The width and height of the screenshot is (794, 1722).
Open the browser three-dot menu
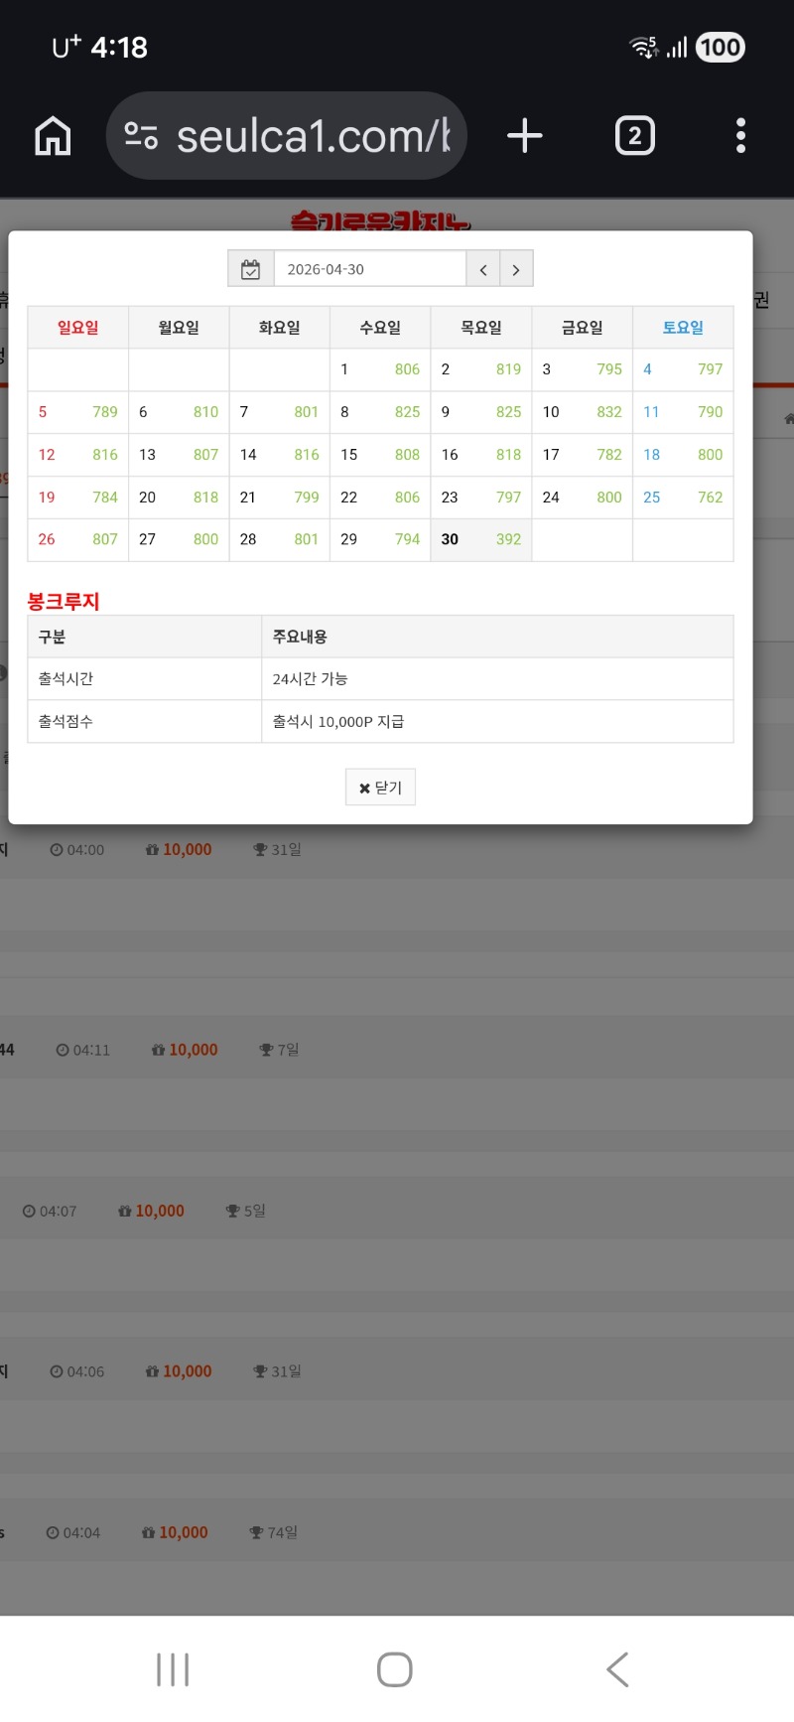click(x=740, y=136)
